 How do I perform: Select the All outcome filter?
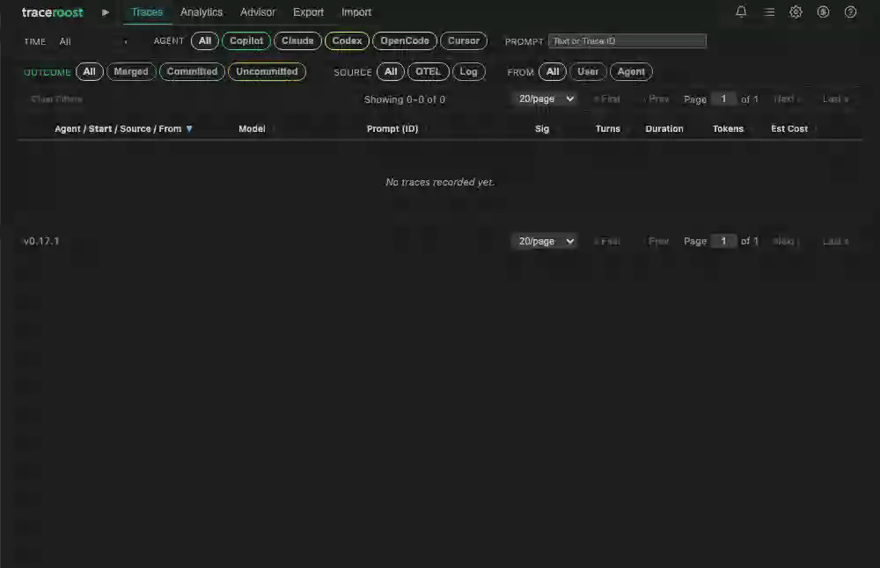point(89,72)
